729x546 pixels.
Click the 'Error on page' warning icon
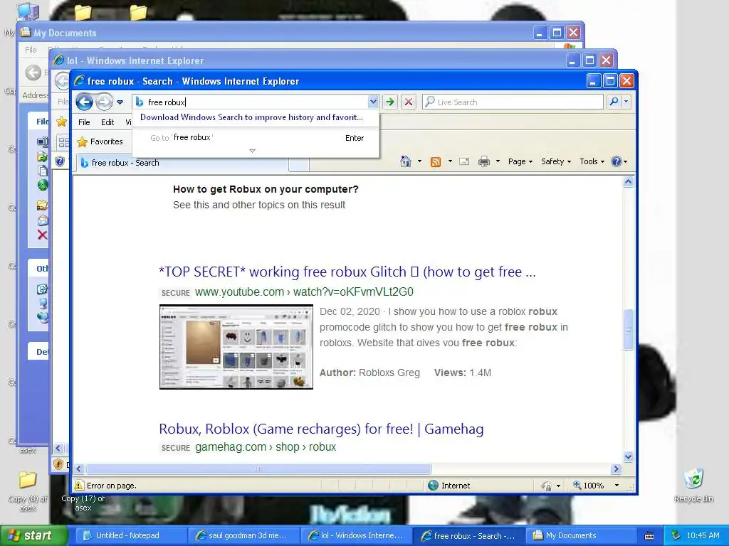coord(80,485)
